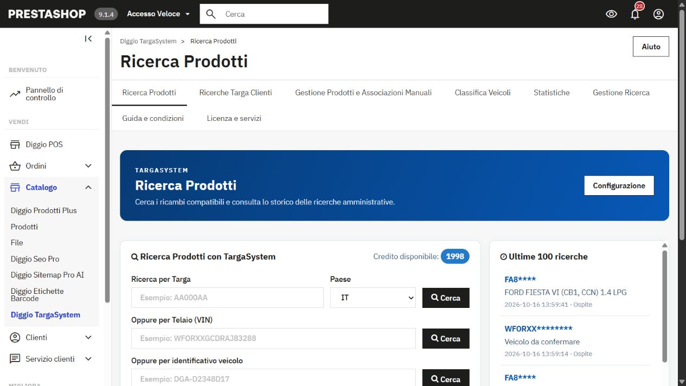The image size is (686, 386).
Task: Expand the Ordini submenu chevron
Action: point(88,166)
